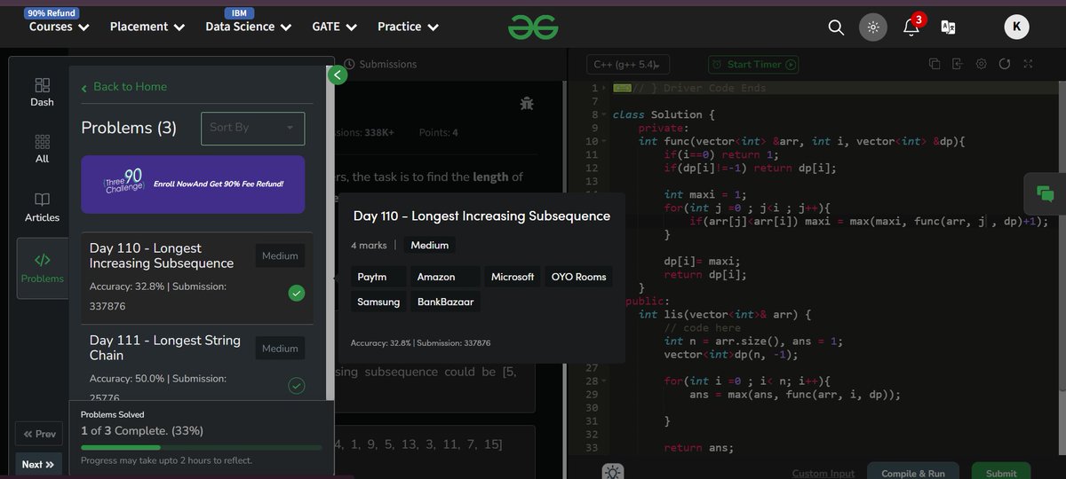Click the Start Timer button
Screen dimensions: 1066x479
click(x=753, y=64)
